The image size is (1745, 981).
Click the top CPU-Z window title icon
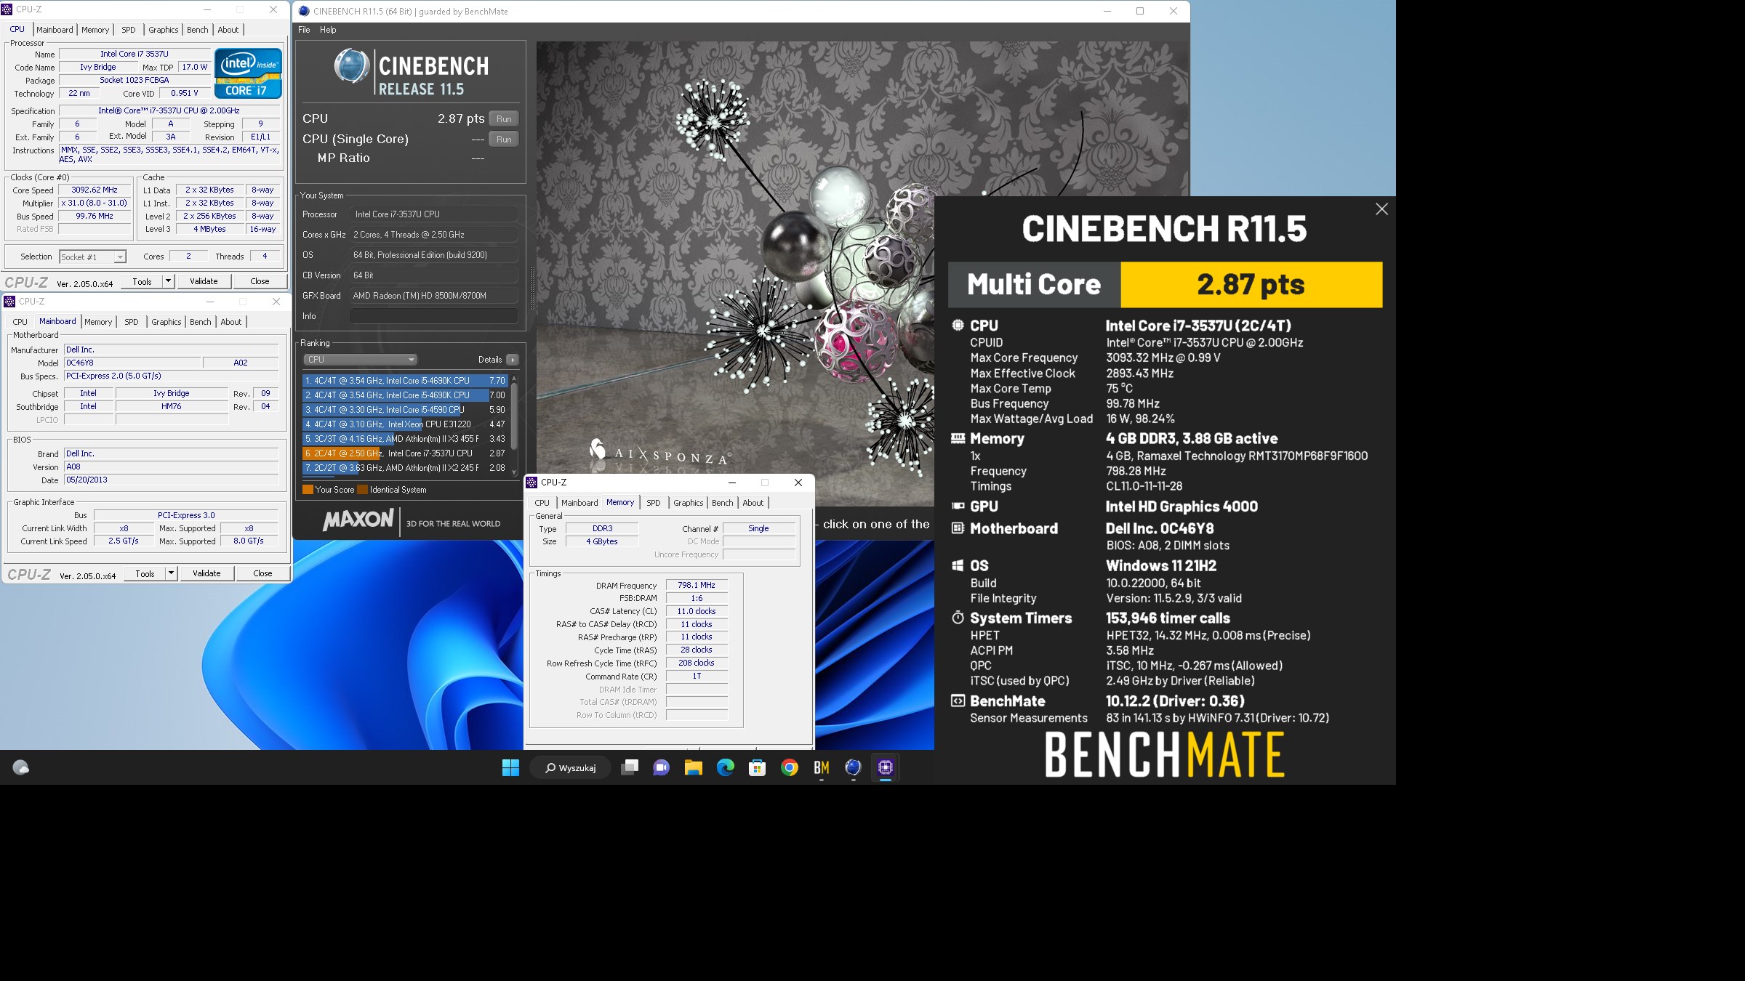(7, 9)
